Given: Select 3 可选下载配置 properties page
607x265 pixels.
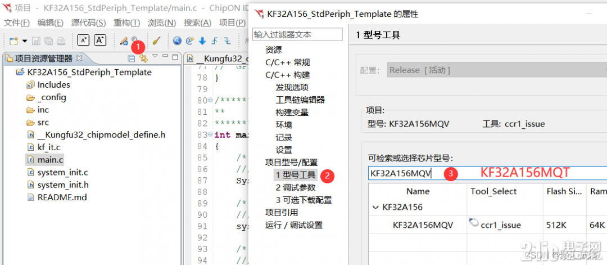Looking at the screenshot, I should click(303, 200).
